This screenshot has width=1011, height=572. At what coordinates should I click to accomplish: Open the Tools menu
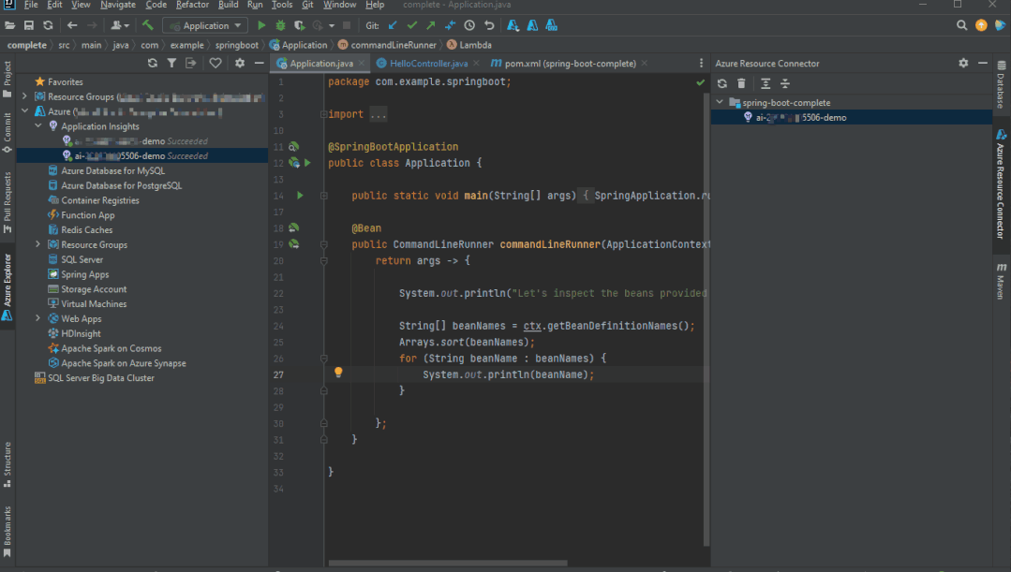[282, 5]
